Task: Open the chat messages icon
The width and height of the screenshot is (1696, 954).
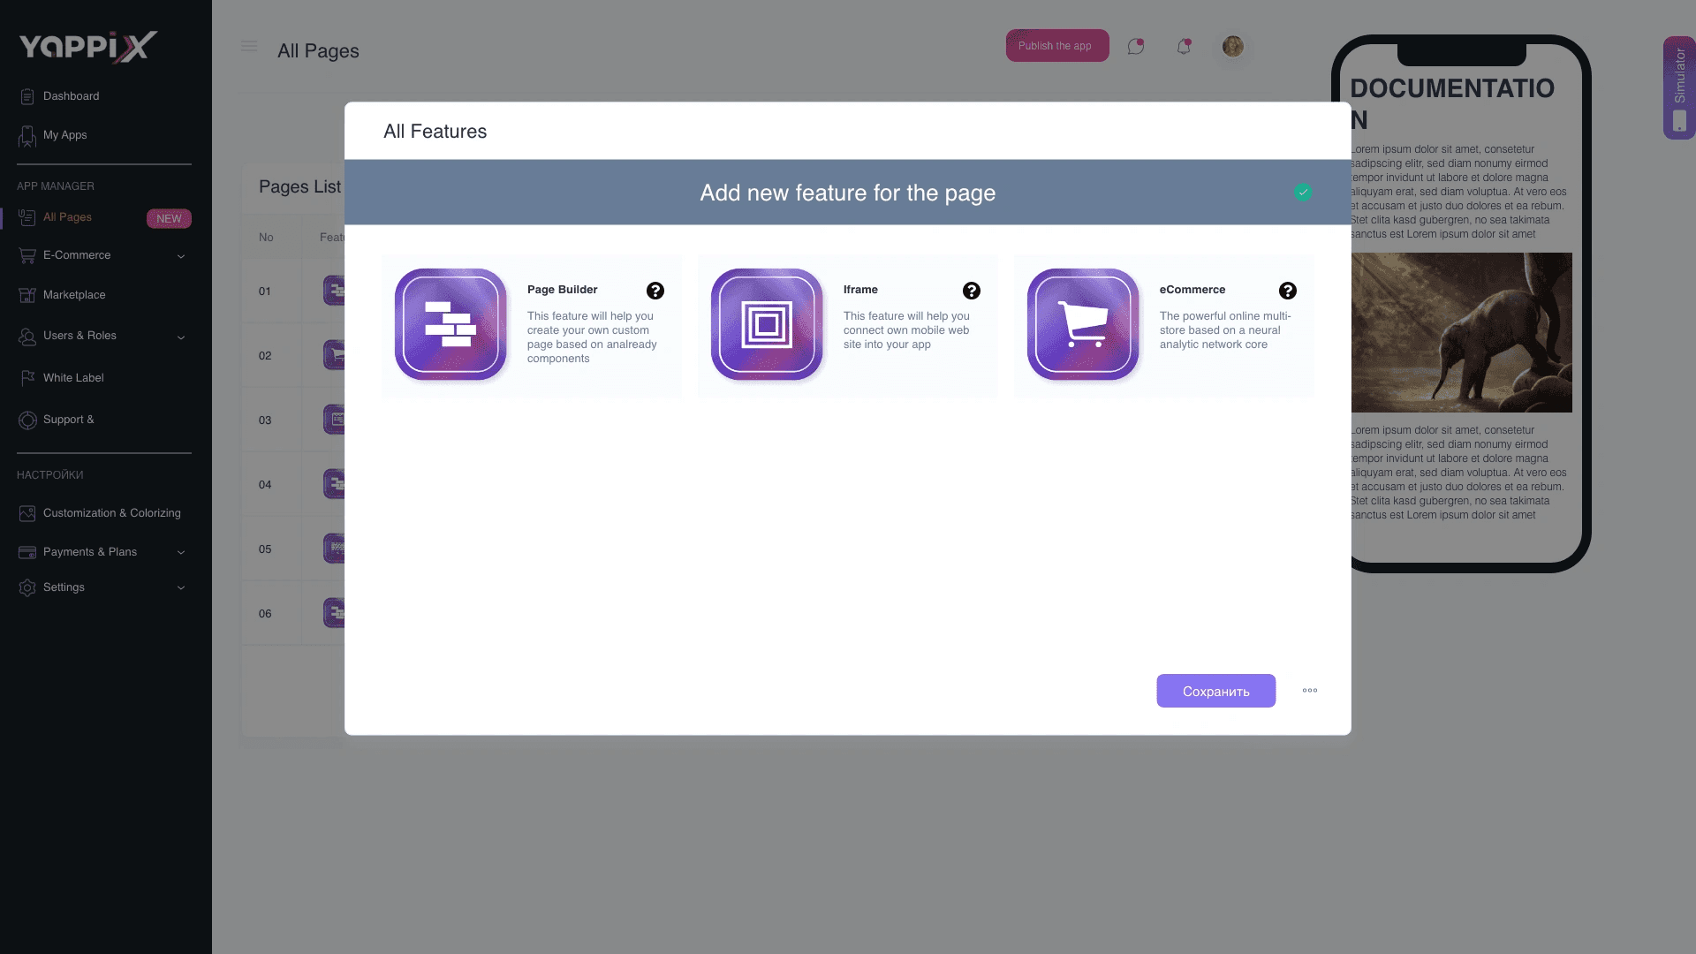Action: point(1136,47)
